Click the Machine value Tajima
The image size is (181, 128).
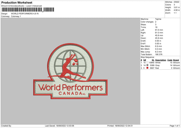158,19
